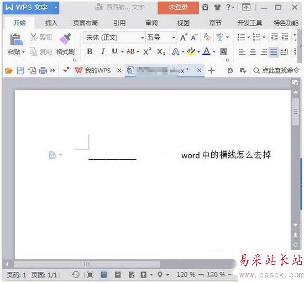Viewport: 304px width, 283px height.
Task: Switch to the 视图 ribbon tab
Action: (x=183, y=23)
